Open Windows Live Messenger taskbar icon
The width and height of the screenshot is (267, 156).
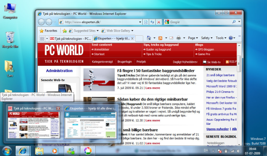[71, 151]
